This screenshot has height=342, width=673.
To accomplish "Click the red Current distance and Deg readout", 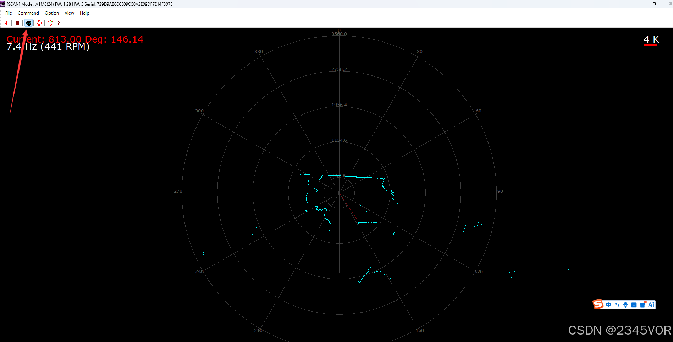I will tap(75, 39).
